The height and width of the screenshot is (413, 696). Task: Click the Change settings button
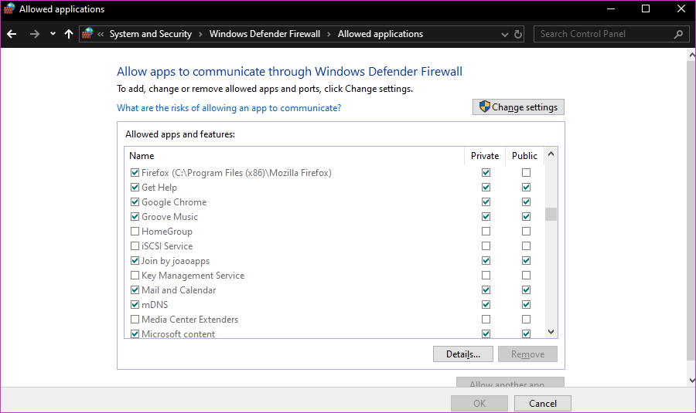point(518,107)
